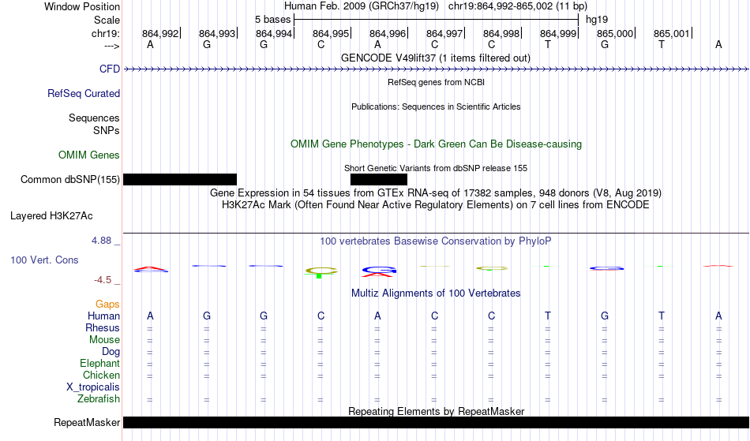Click the Publications: Sequences in Scientific Articles title
Screen dimensions: 750x441
(436, 107)
